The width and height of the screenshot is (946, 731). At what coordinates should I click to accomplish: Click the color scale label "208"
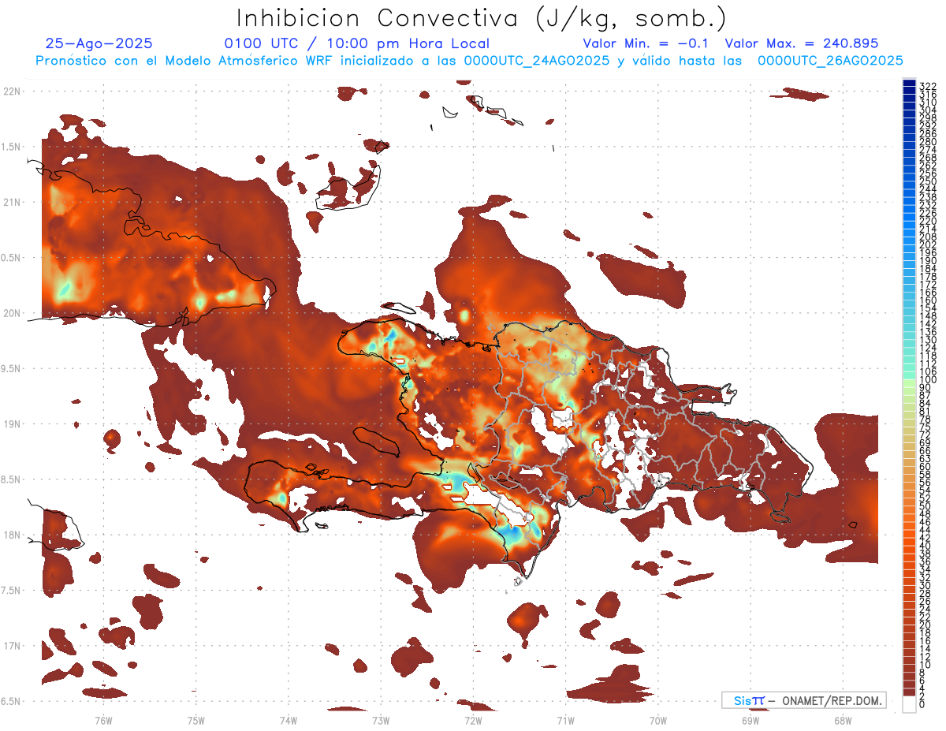(928, 237)
